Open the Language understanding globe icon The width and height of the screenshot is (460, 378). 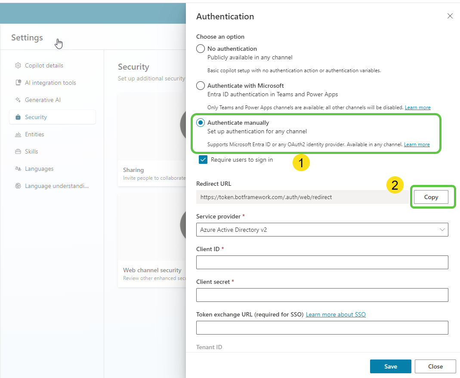click(18, 185)
